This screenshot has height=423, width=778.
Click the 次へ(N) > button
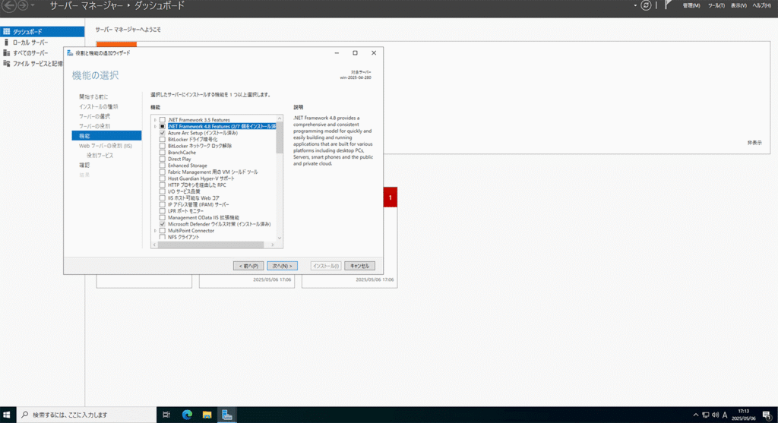coord(282,266)
